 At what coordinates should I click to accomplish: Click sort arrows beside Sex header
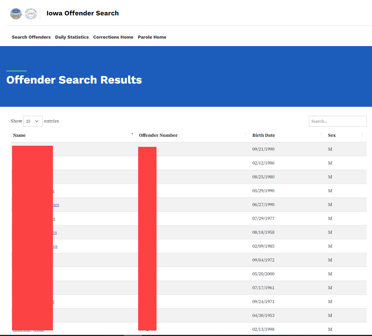362,135
